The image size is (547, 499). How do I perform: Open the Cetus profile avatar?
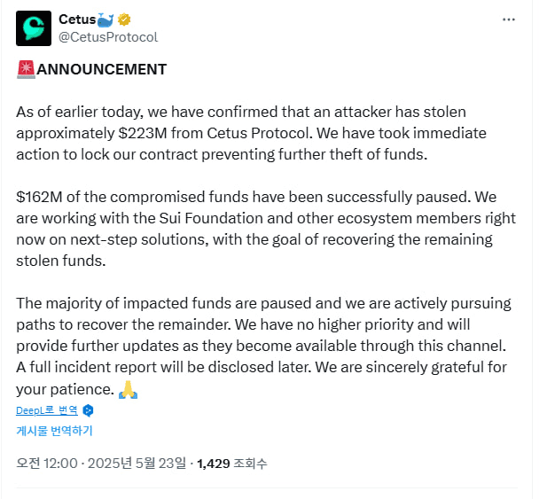[x=34, y=28]
